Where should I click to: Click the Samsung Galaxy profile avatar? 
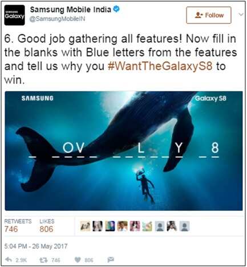coord(14,15)
